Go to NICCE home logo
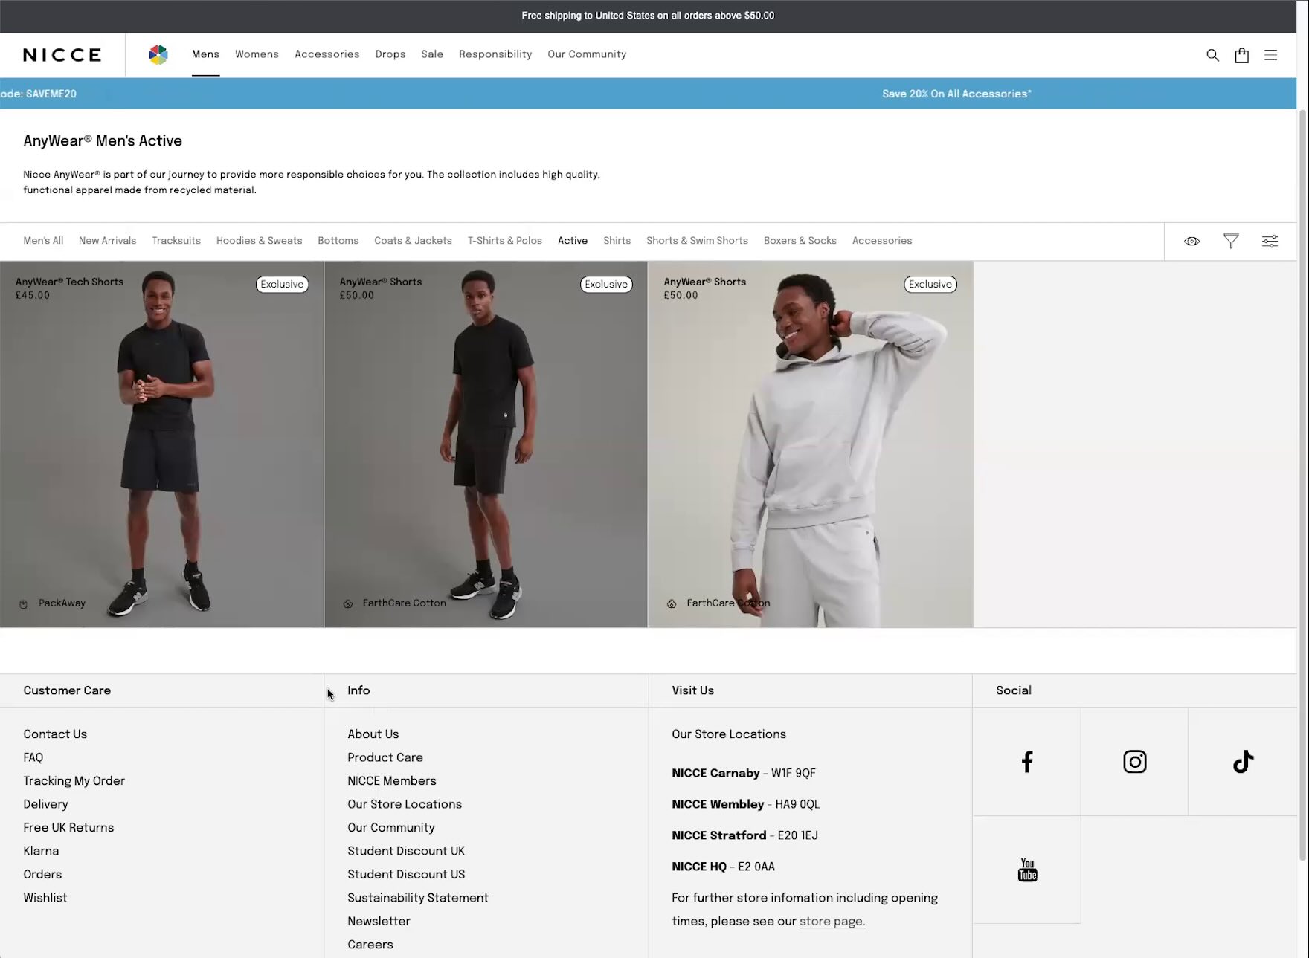Viewport: 1309px width, 958px height. tap(62, 55)
